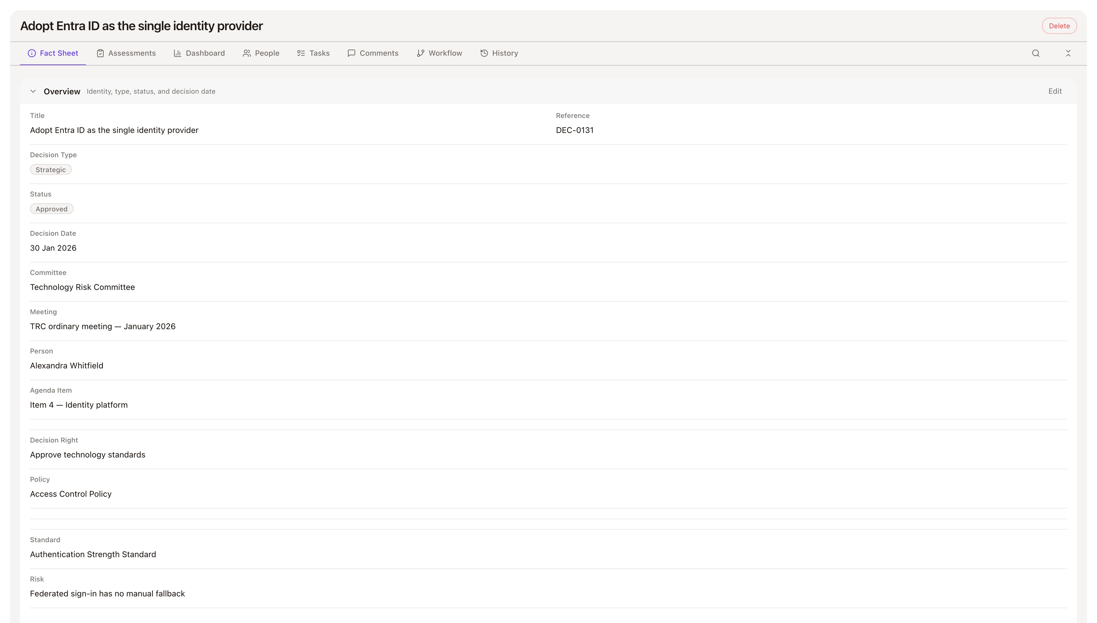The height and width of the screenshot is (623, 1097).
Task: Click the Assessments clipboard icon
Action: point(100,53)
